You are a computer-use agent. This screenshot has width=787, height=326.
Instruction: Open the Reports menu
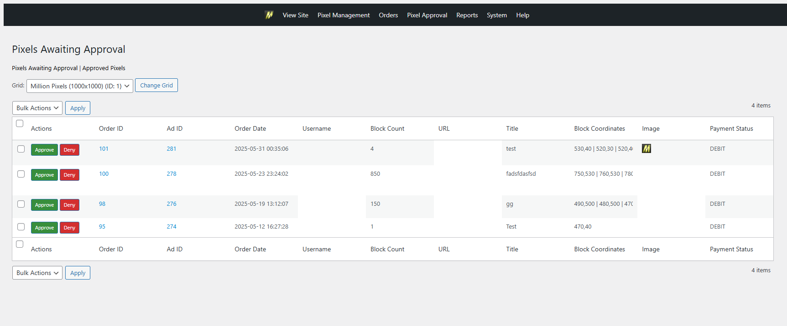pos(467,15)
